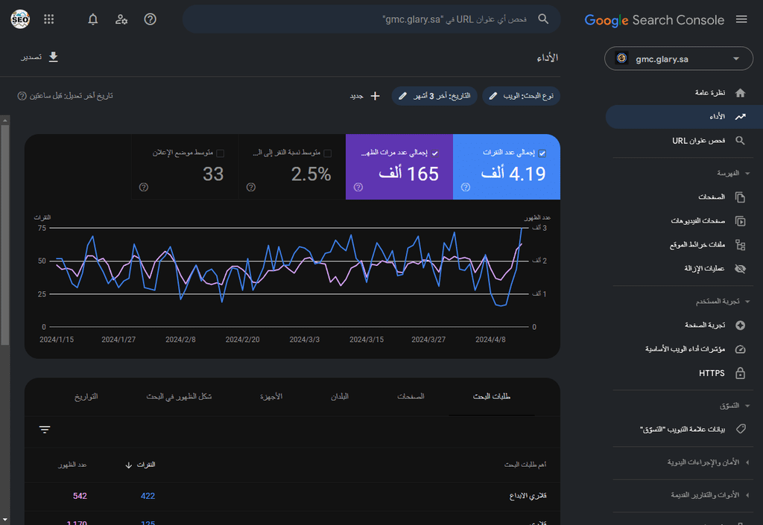This screenshot has height=525, width=763.
Task: Click the search type Web filter chip
Action: click(x=521, y=96)
